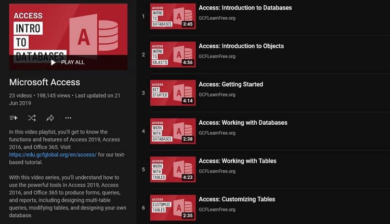Open title 'Access: Customizing Tables'
Viewport: 390px width, 224px height.
pyautogui.click(x=237, y=199)
